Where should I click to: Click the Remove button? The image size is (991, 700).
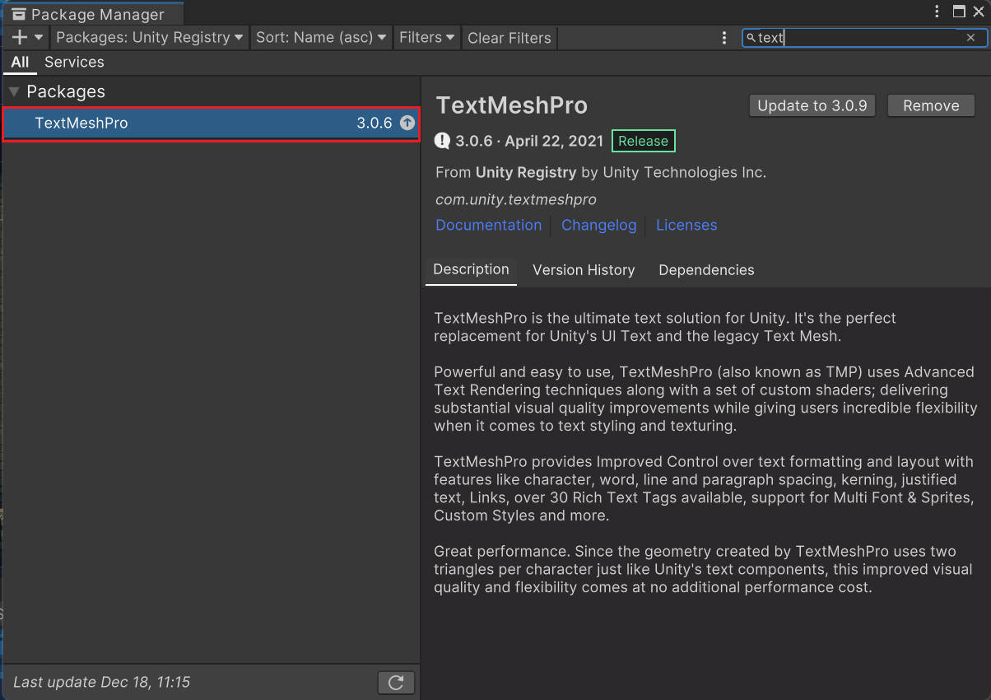pyautogui.click(x=931, y=105)
